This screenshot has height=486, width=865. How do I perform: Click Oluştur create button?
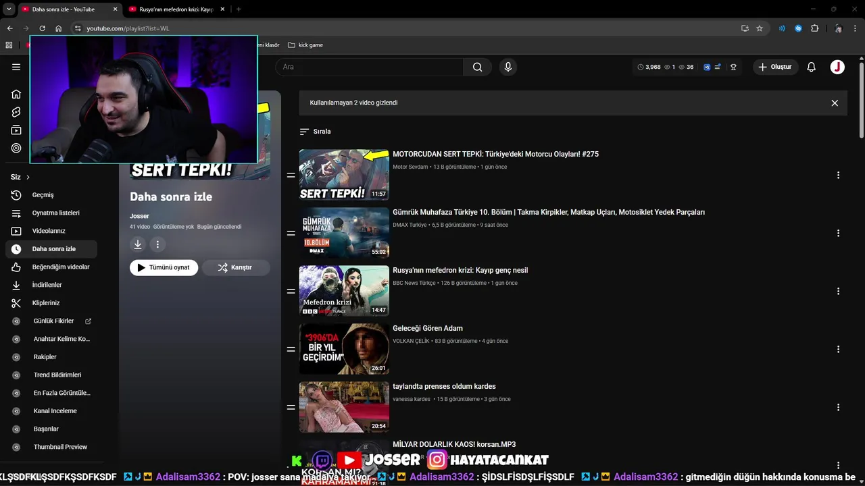point(775,67)
